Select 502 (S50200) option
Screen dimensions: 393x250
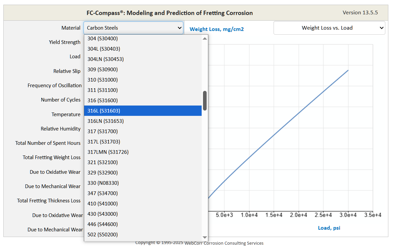[x=143, y=234]
